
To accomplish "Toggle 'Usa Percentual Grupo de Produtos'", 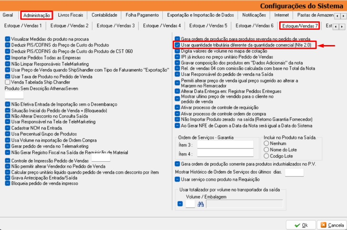I will (x=7, y=134).
